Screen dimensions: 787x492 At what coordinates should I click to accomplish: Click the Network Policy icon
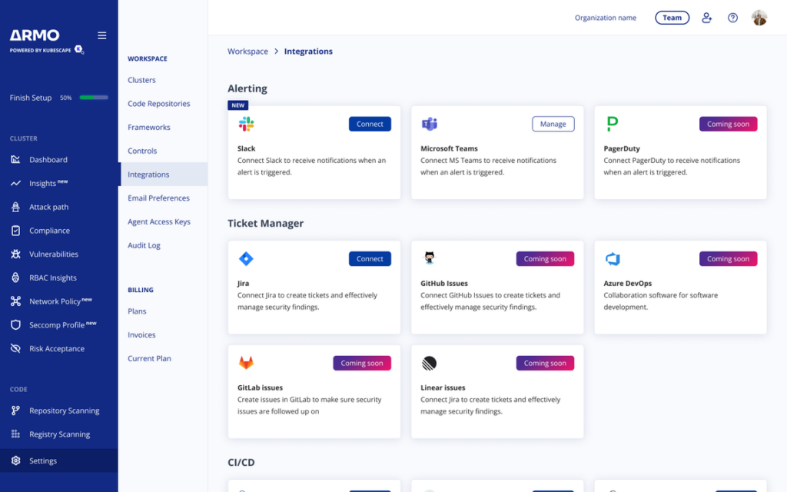coord(15,301)
